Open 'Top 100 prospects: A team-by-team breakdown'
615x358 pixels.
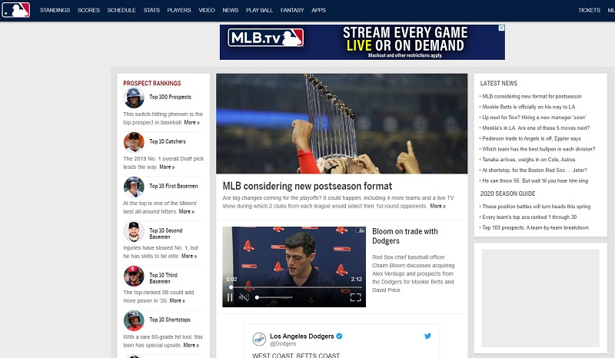(x=535, y=228)
